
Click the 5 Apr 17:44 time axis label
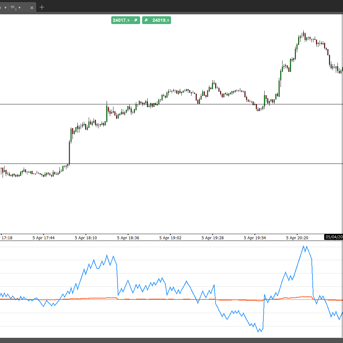click(x=44, y=238)
